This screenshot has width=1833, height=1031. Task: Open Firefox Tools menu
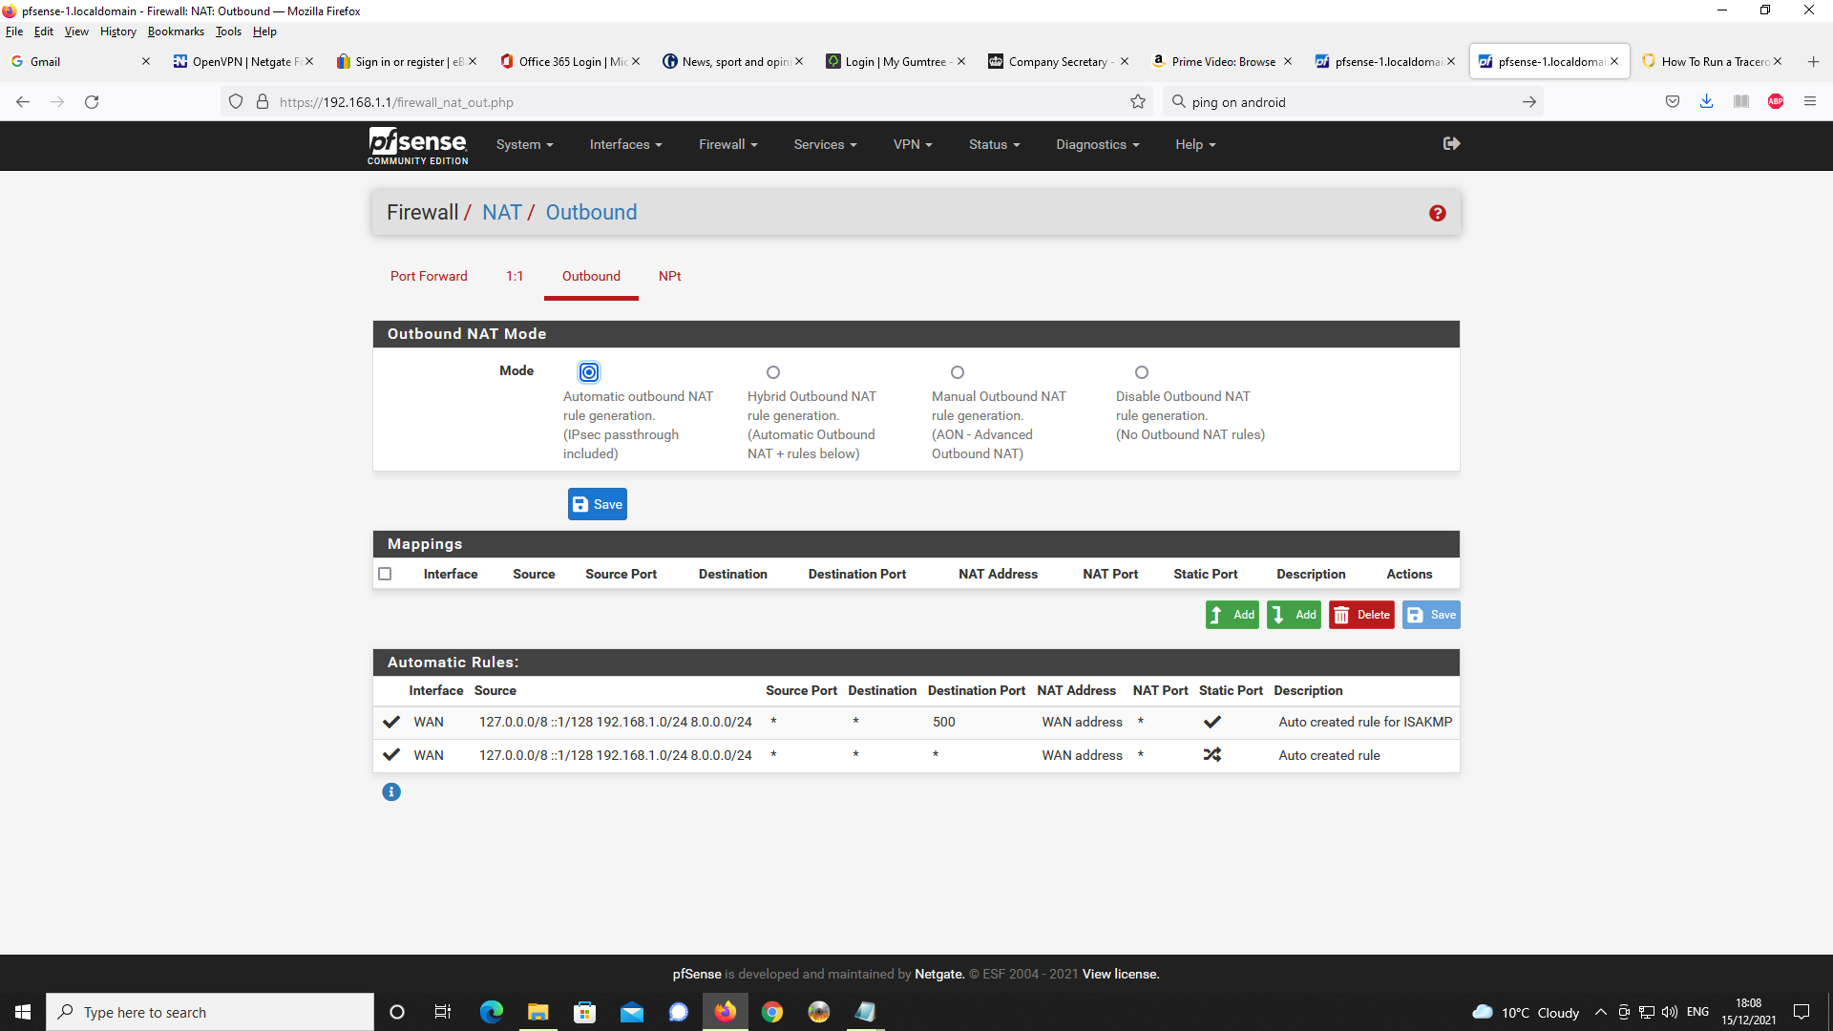[228, 32]
